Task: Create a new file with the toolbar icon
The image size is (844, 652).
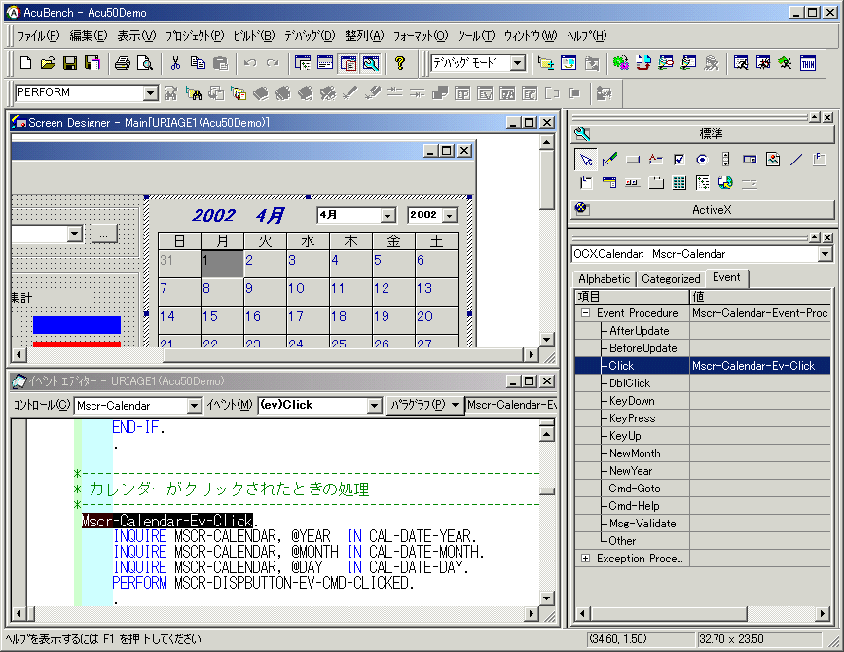Action: coord(25,63)
